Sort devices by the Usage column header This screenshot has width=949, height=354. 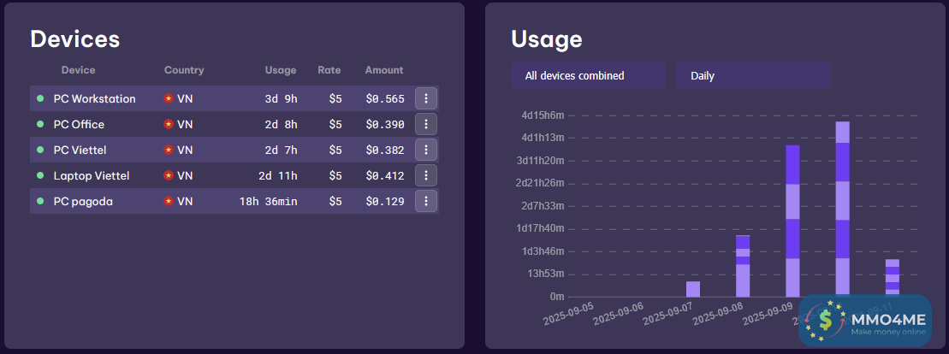point(281,70)
